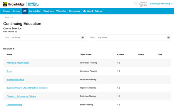Click the Date column header
The image size is (174, 109).
click(x=160, y=54)
